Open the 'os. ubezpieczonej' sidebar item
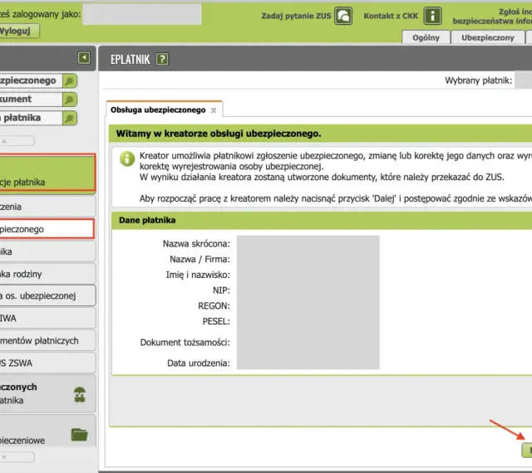Image resolution: width=532 pixels, height=473 pixels. (47, 295)
